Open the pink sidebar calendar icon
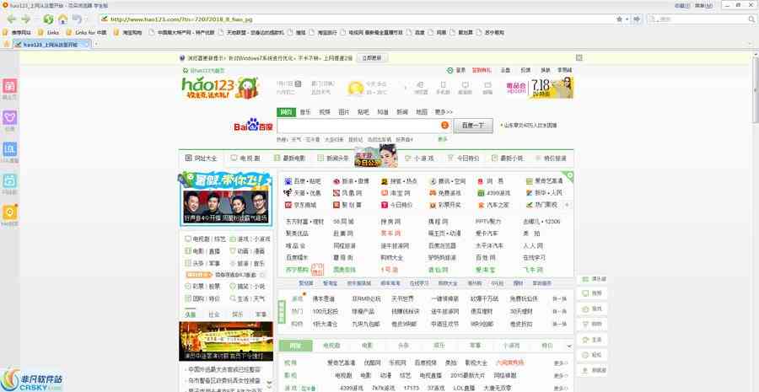This screenshot has width=759, height=392. click(x=9, y=86)
